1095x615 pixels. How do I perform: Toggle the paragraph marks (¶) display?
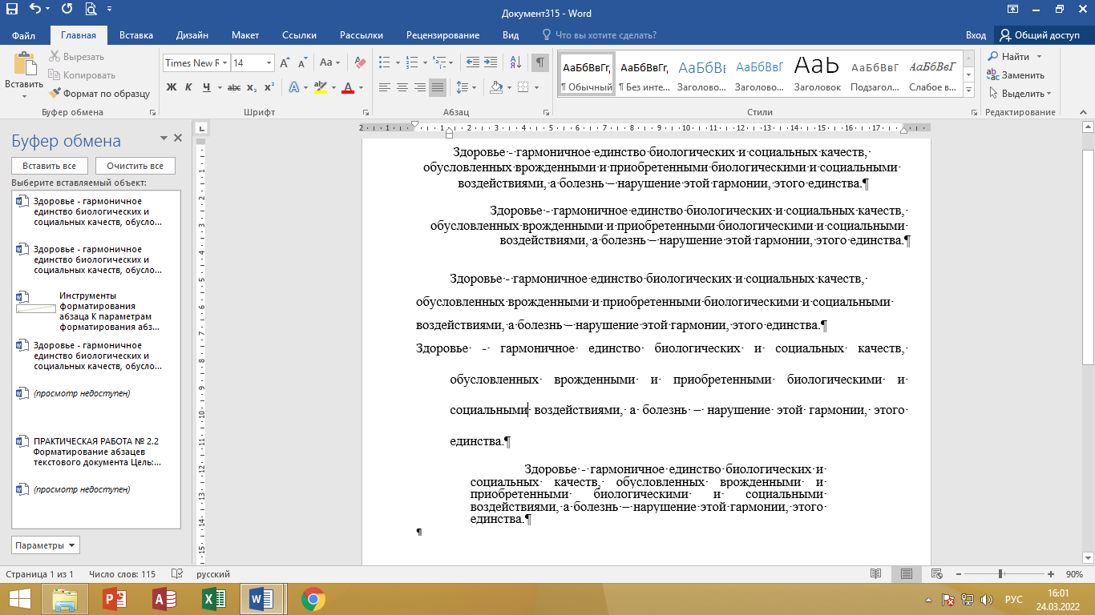point(540,62)
